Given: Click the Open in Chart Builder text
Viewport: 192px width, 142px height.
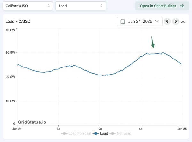Looking at the screenshot, I should pos(158,6).
